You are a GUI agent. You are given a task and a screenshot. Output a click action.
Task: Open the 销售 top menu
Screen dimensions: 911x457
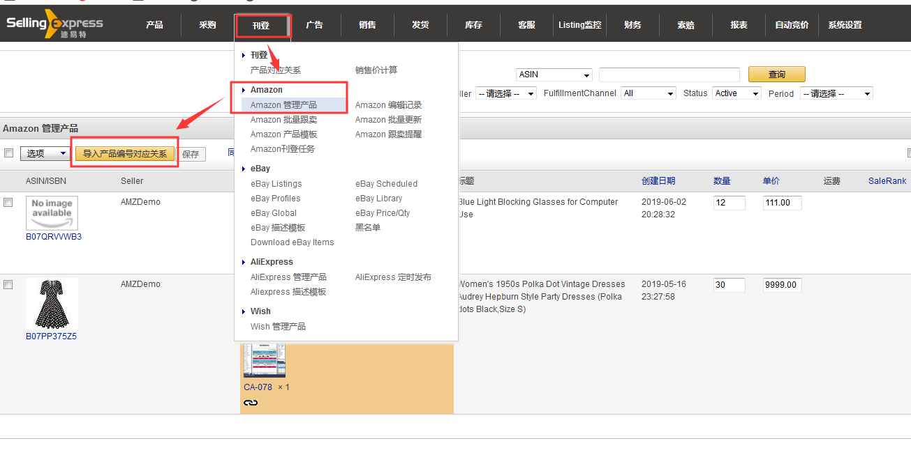coord(367,25)
